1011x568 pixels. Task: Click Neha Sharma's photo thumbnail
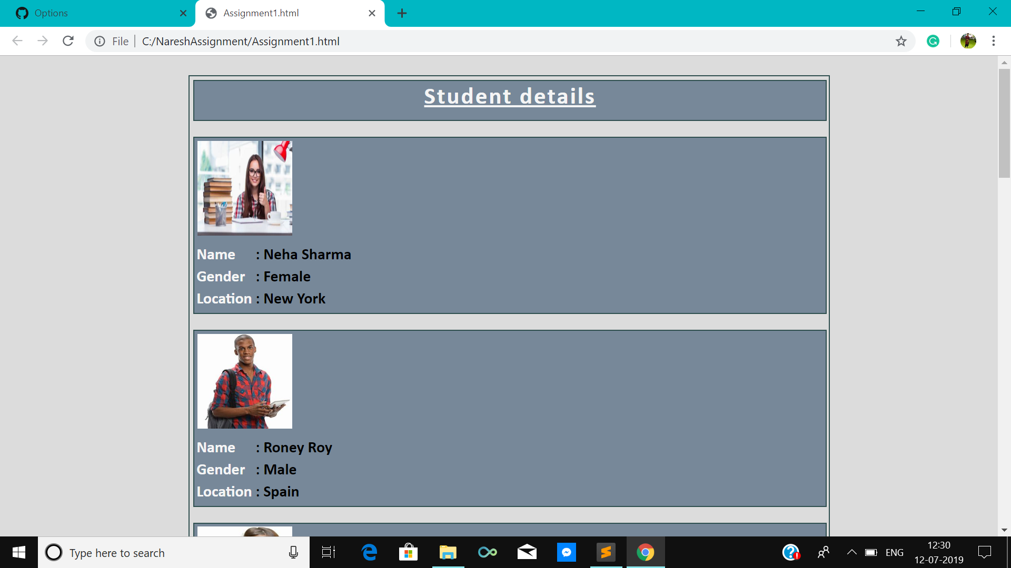pos(245,188)
